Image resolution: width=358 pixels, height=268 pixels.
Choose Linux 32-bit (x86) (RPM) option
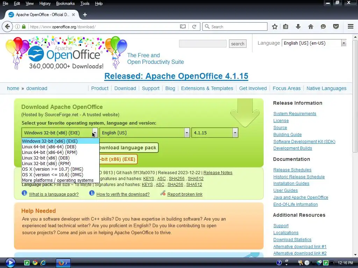pos(60,163)
